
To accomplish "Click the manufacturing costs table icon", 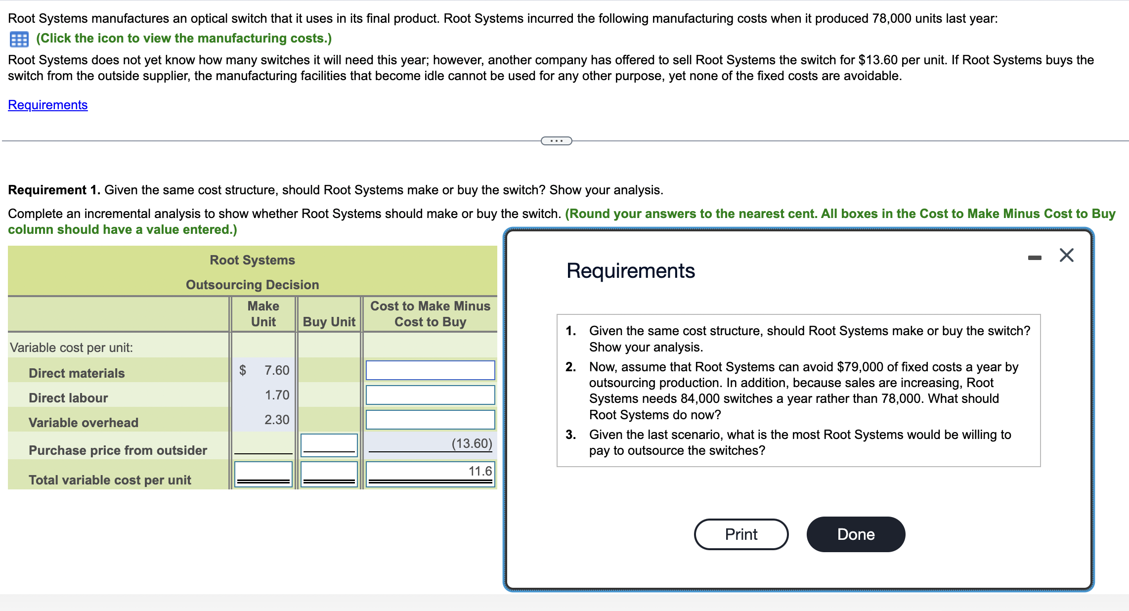I will [19, 39].
